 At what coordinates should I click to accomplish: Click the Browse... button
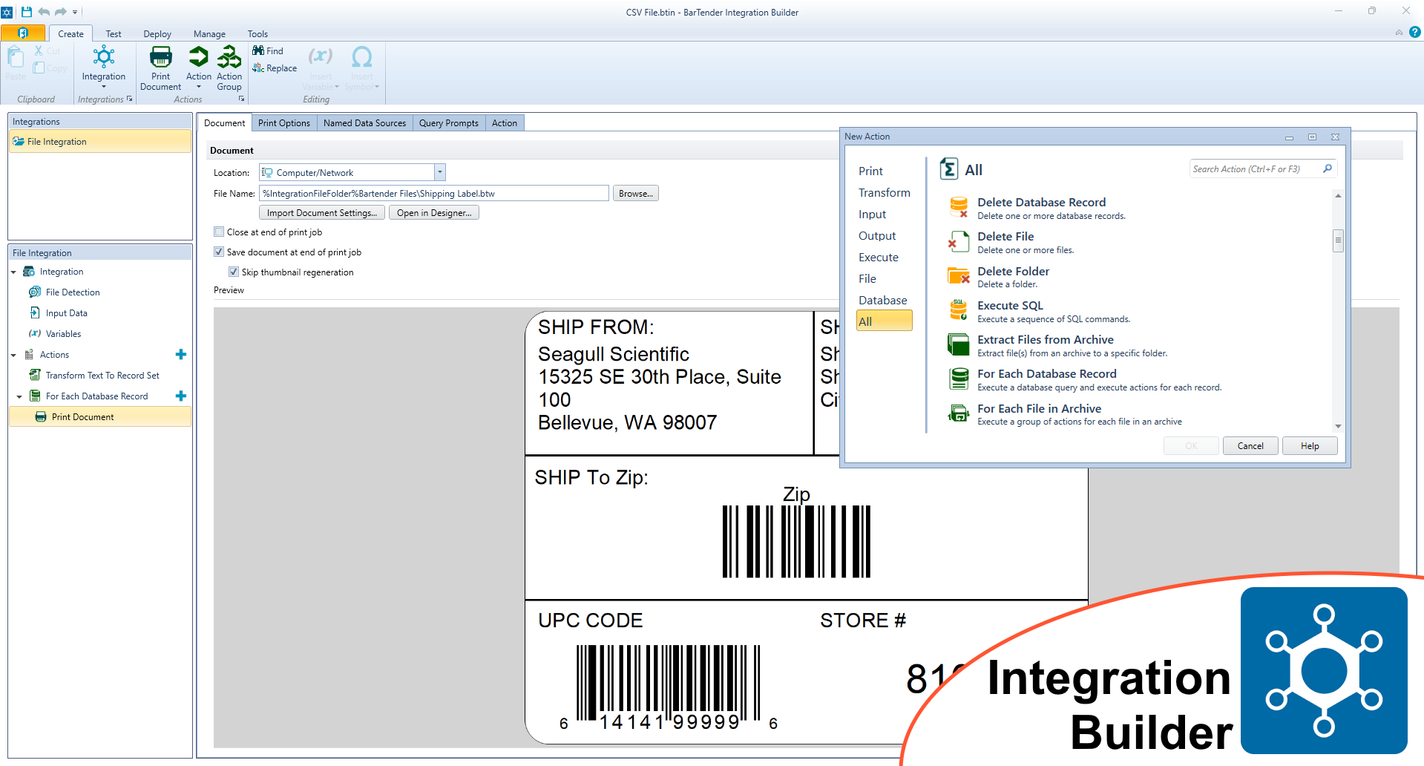(x=636, y=193)
